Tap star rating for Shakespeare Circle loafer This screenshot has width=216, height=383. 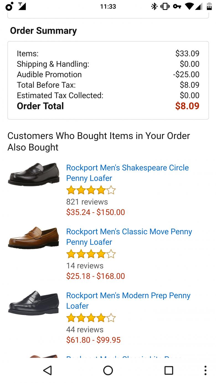[x=91, y=190]
